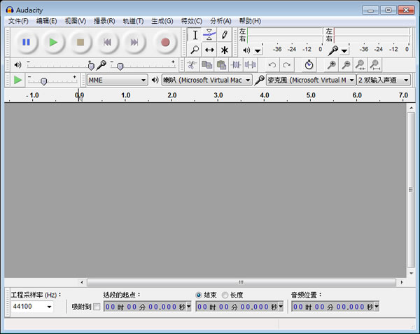Click the Pause playback button

pyautogui.click(x=26, y=42)
